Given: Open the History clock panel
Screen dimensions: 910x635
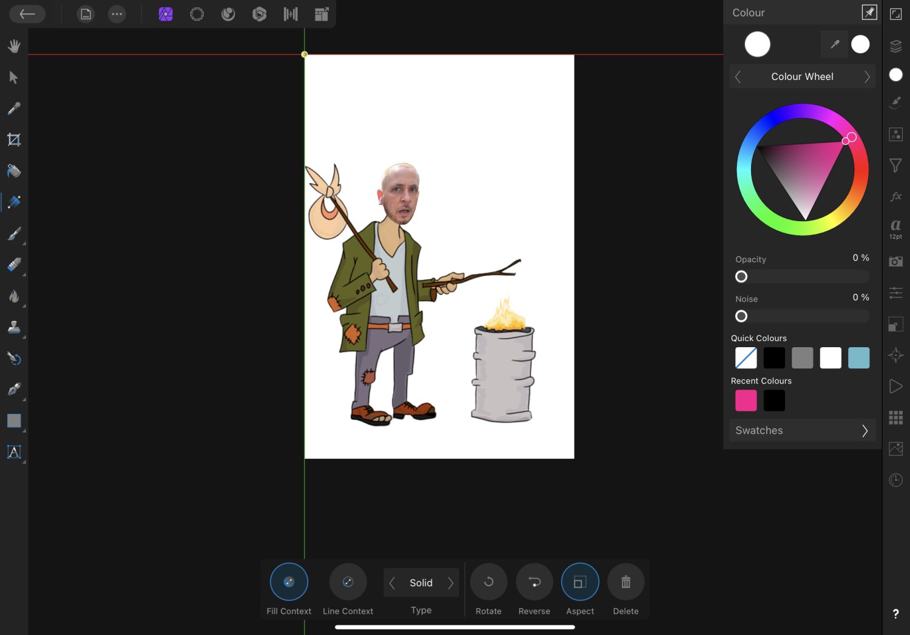Looking at the screenshot, I should pos(895,480).
